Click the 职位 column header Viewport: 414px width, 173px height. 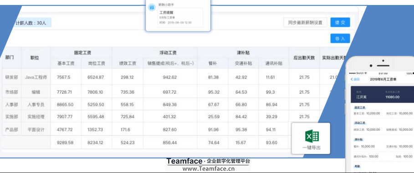point(35,58)
